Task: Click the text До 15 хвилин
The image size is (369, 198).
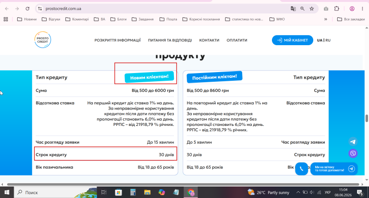Action: click(x=160, y=142)
